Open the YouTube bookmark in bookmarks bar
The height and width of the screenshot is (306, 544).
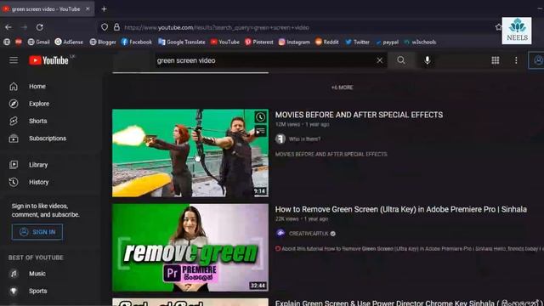click(224, 42)
